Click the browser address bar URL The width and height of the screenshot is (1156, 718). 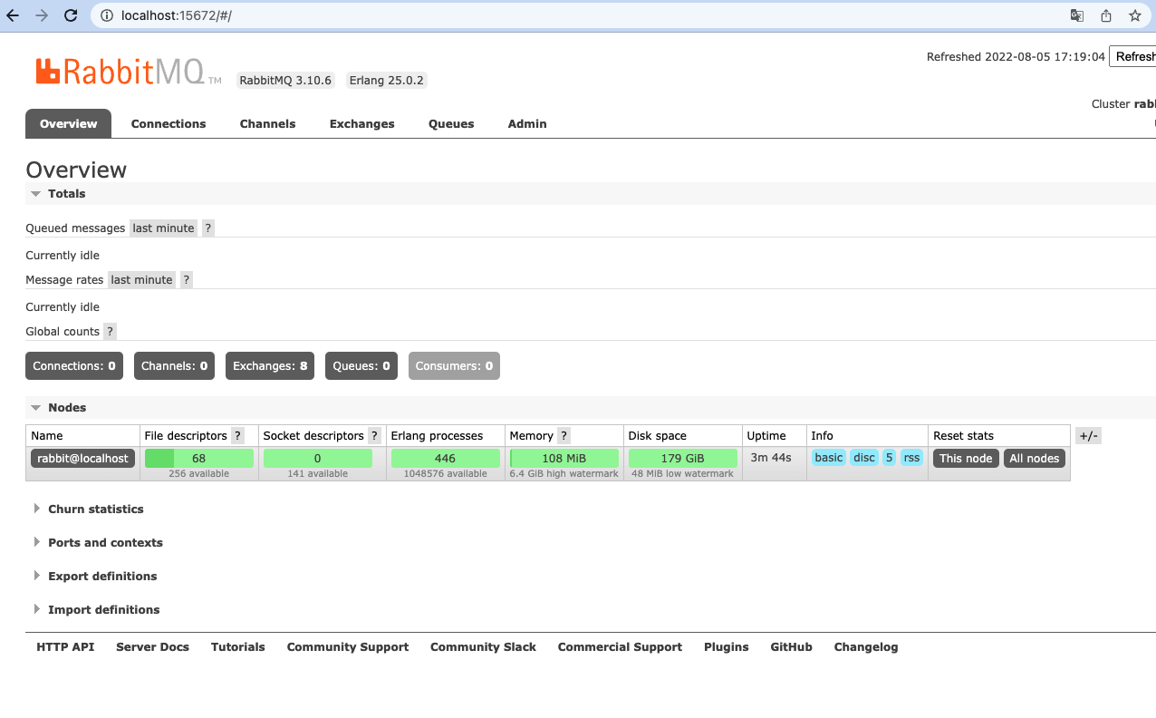177,15
